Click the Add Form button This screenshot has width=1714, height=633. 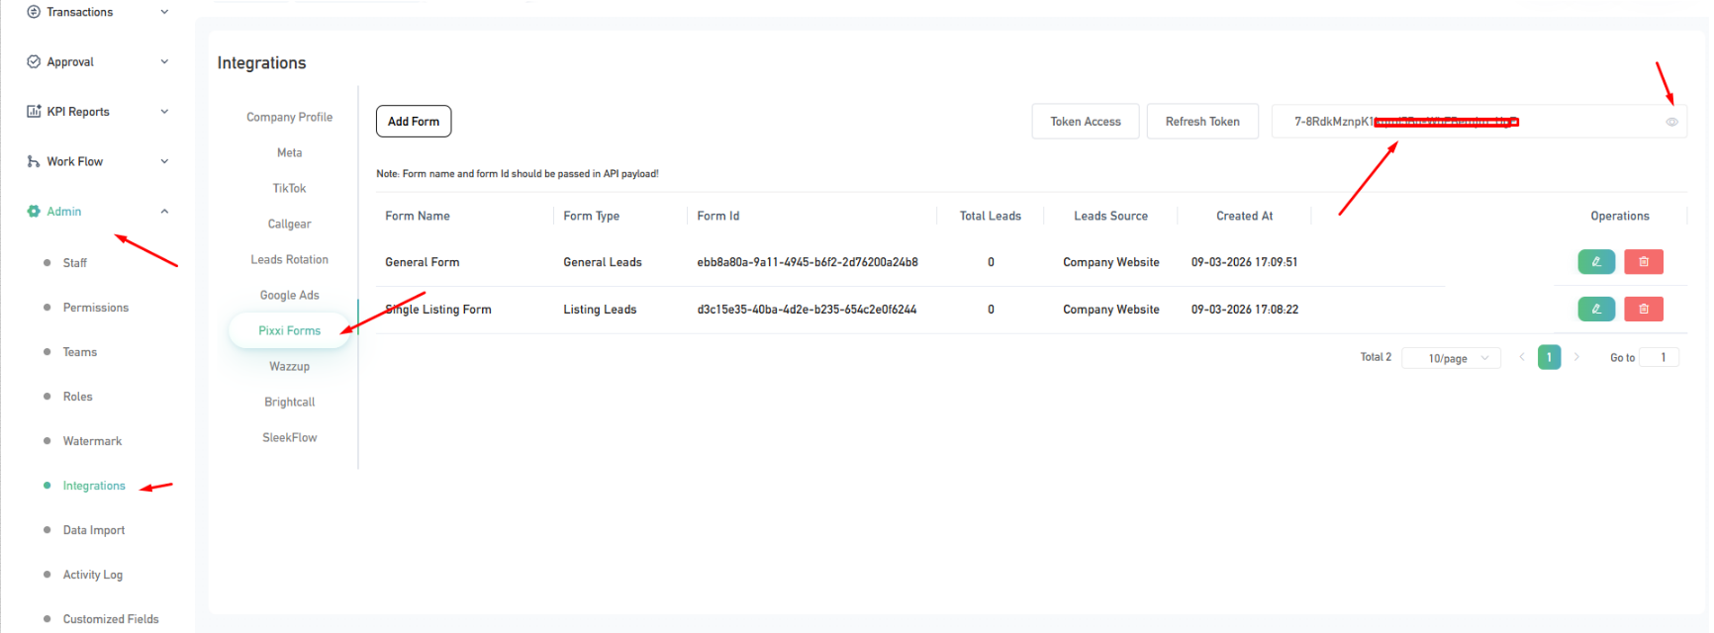click(x=414, y=122)
